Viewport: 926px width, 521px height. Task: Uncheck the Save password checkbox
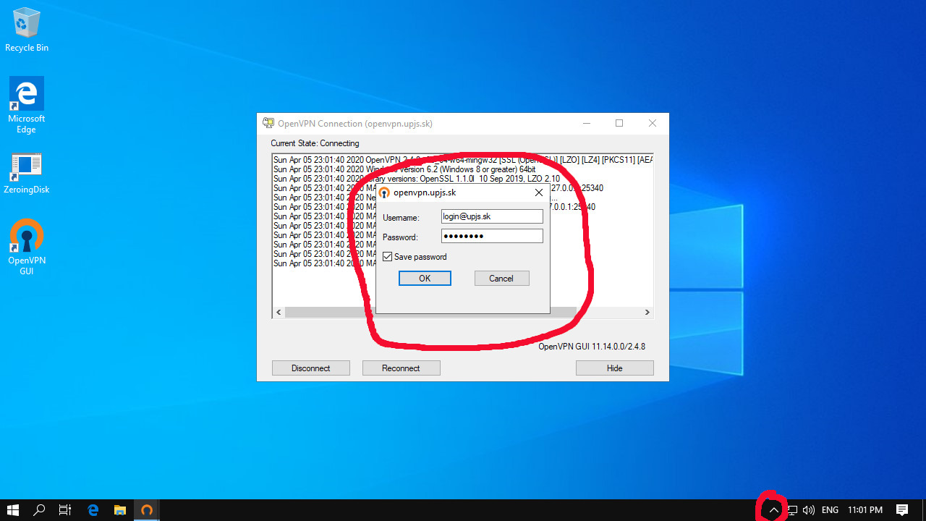click(x=388, y=257)
